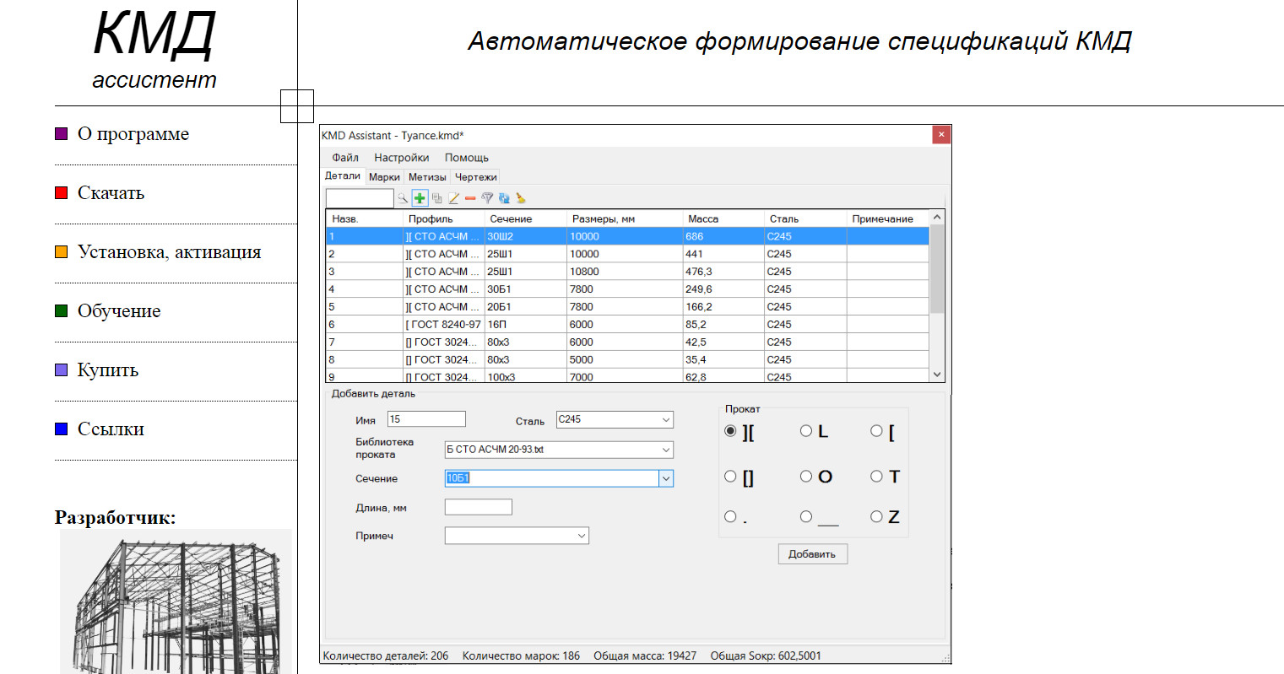Screen dimensions: 1284x674
Task: Click the green plus add icon
Action: [420, 198]
